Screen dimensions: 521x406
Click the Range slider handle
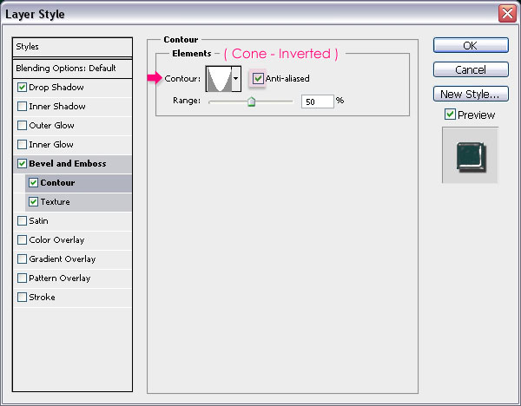tap(252, 101)
